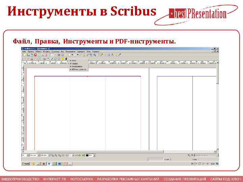
Task: Select the Rotate Item tool
Action: click(x=91, y=55)
